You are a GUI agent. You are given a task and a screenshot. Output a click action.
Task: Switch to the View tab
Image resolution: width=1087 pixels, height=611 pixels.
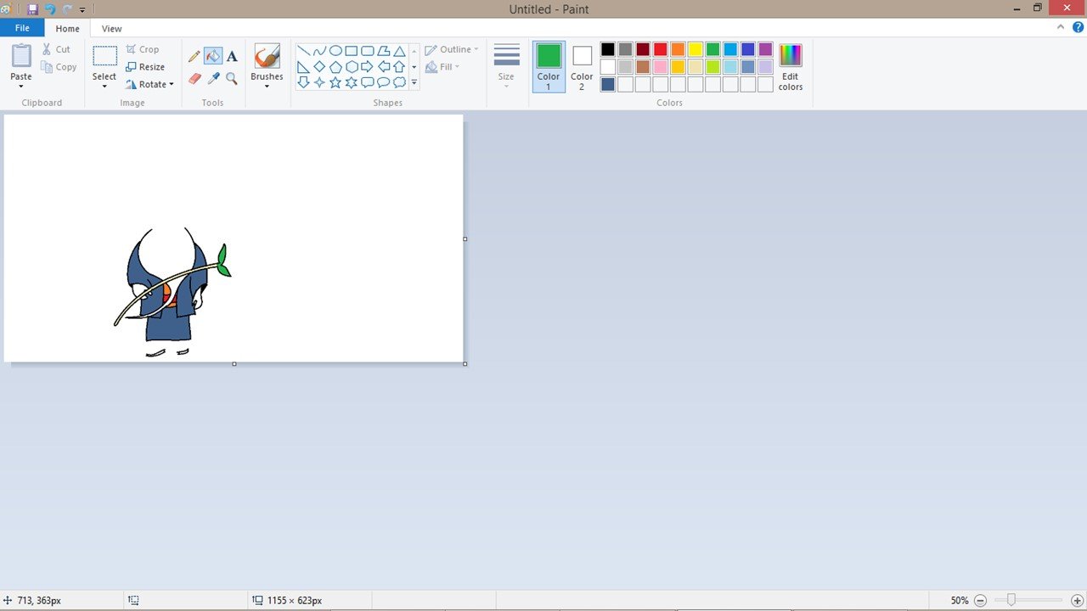click(111, 28)
